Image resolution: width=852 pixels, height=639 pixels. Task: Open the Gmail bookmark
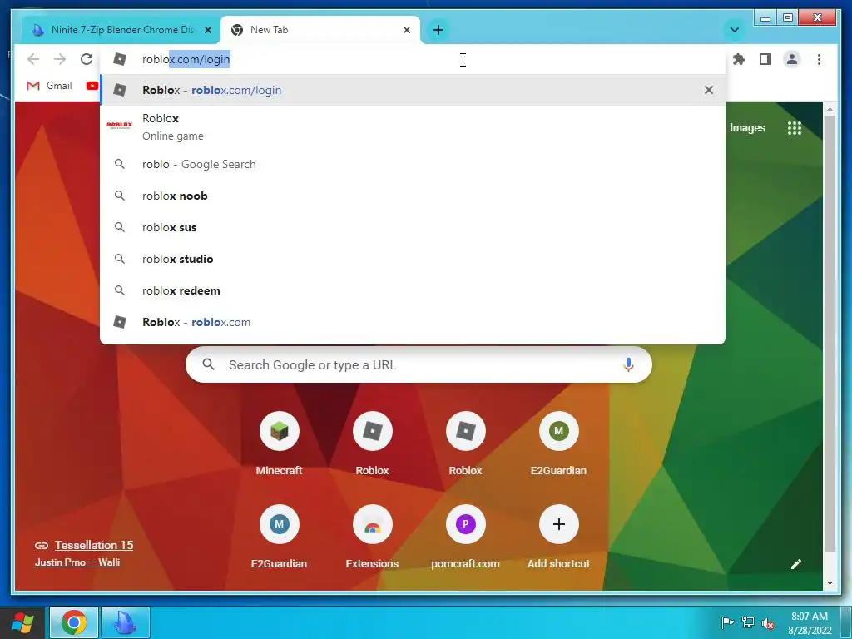pos(49,86)
